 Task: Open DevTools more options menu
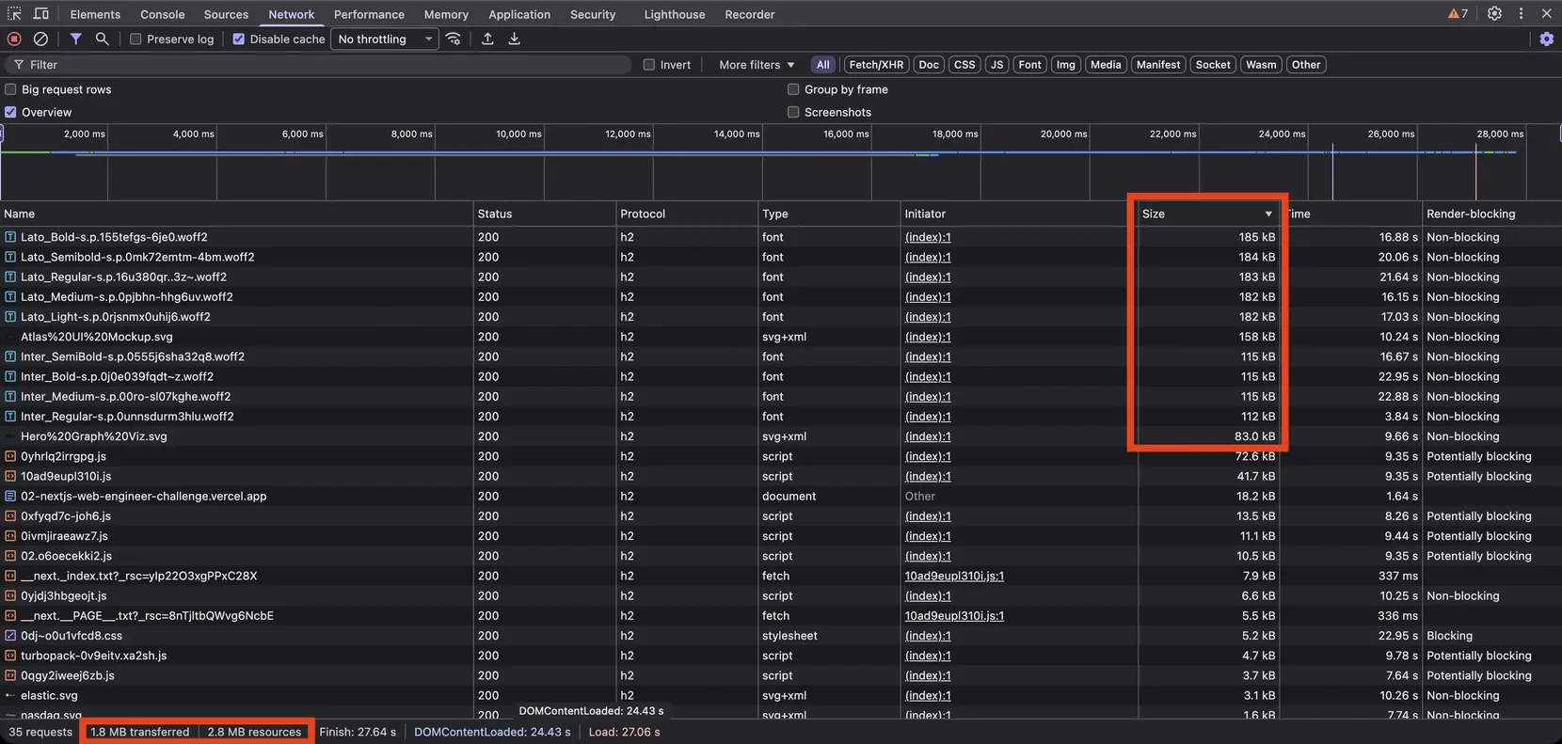coord(1521,14)
